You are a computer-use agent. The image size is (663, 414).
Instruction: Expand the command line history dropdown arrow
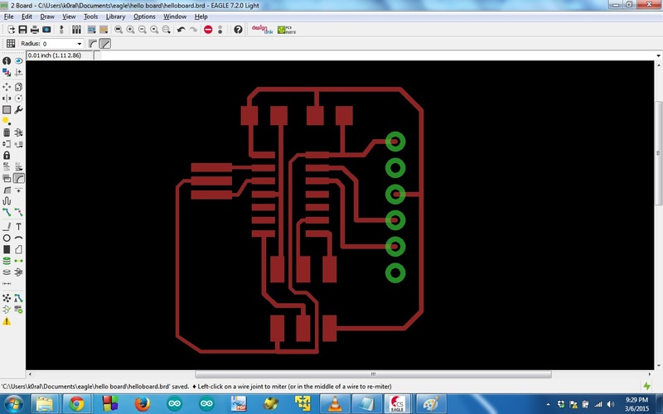pyautogui.click(x=658, y=55)
